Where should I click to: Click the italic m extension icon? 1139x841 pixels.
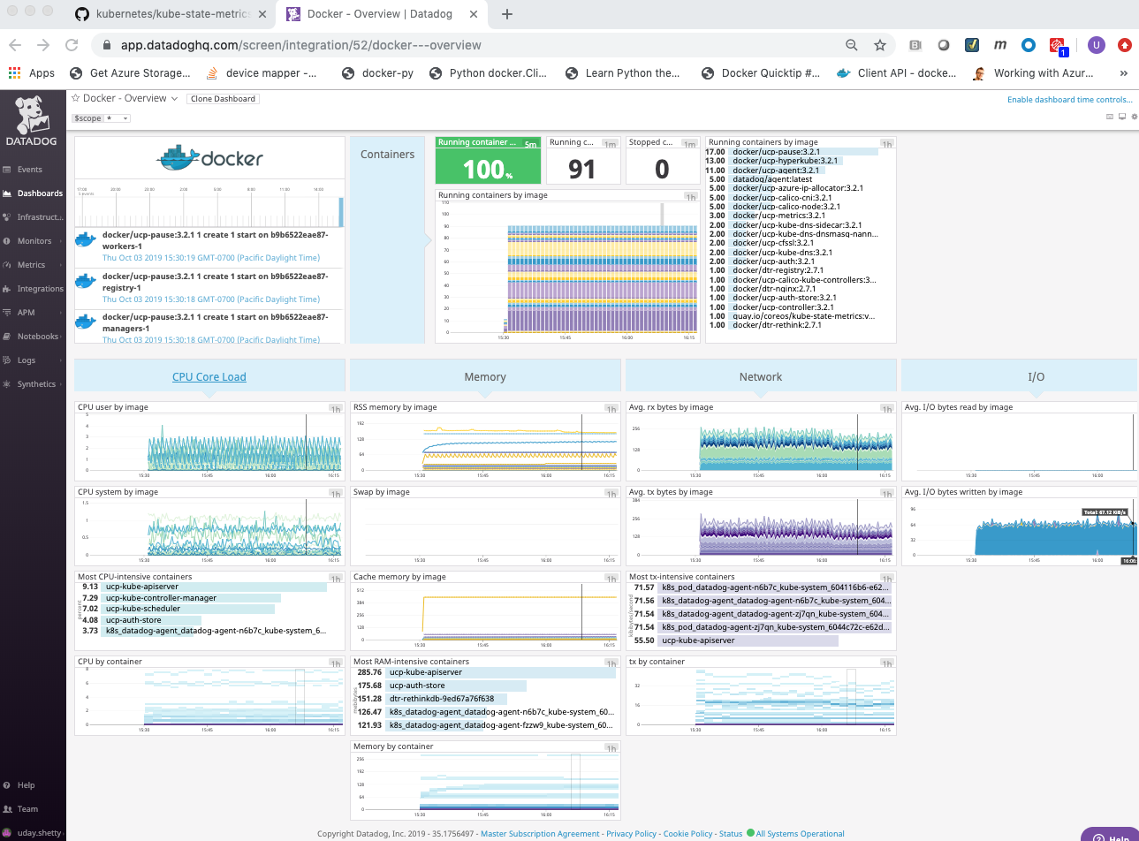tap(1000, 45)
